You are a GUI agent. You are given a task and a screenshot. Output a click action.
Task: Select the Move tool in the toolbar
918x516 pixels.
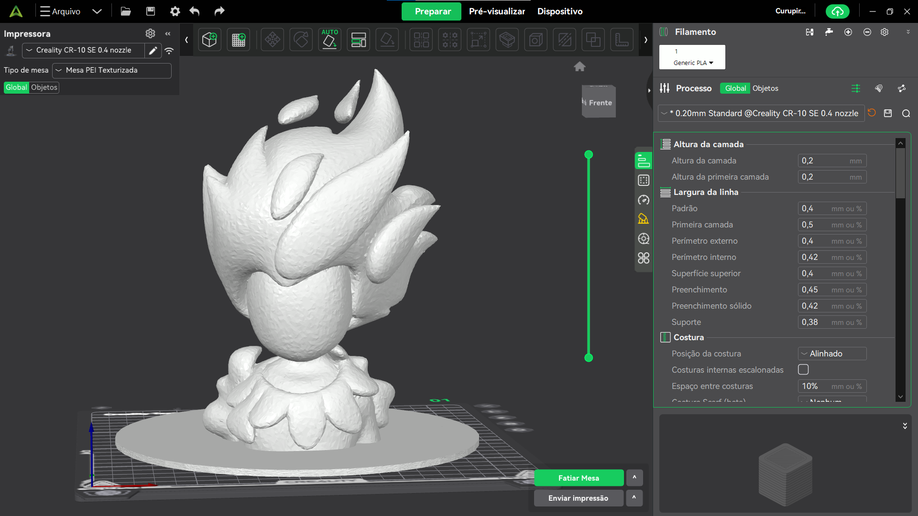(x=273, y=40)
